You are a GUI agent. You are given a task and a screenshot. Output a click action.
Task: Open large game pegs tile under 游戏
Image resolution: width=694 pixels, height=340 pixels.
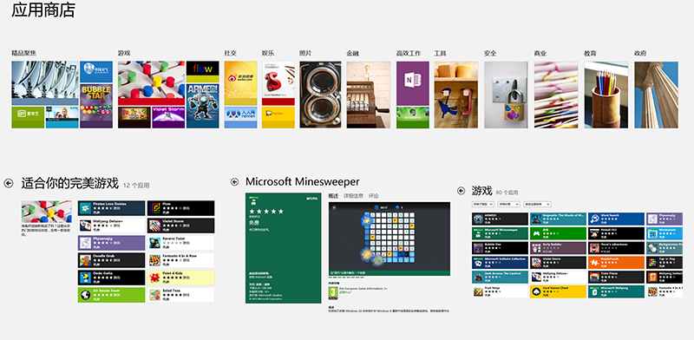[151, 83]
